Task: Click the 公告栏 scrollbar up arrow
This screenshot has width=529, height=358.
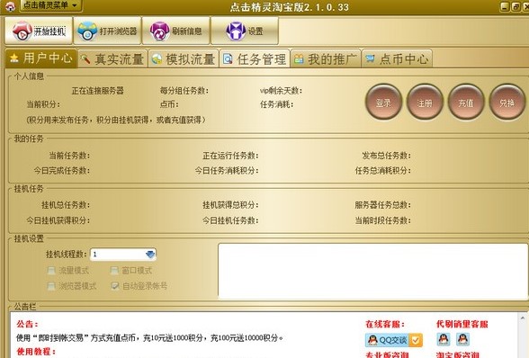Action: tap(523, 318)
